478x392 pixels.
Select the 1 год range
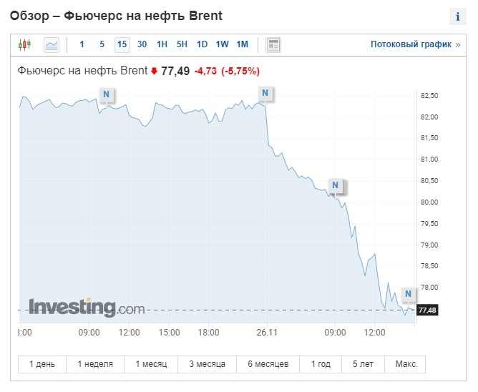(x=321, y=364)
